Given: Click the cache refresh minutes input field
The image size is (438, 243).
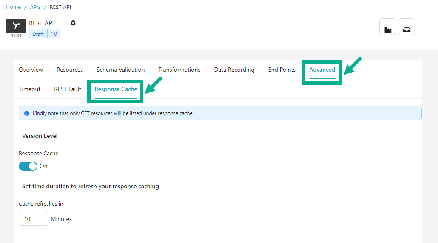Looking at the screenshot, I should 33,219.
